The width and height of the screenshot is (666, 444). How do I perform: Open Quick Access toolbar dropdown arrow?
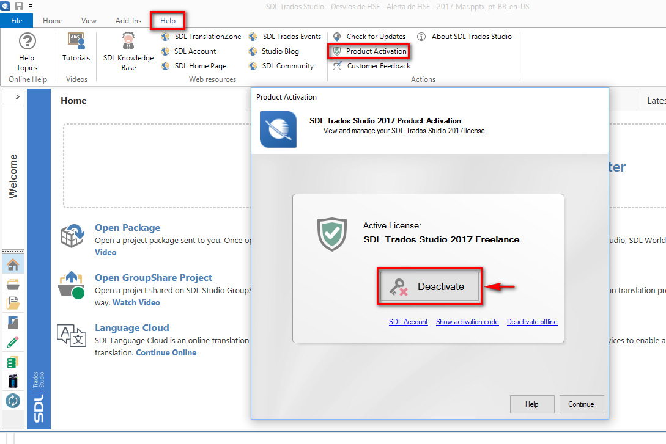(31, 6)
